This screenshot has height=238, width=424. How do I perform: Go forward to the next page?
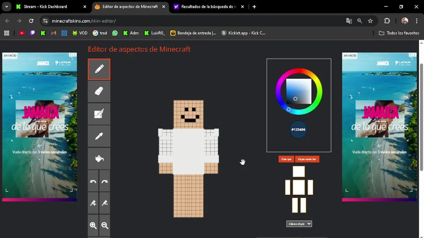19,21
